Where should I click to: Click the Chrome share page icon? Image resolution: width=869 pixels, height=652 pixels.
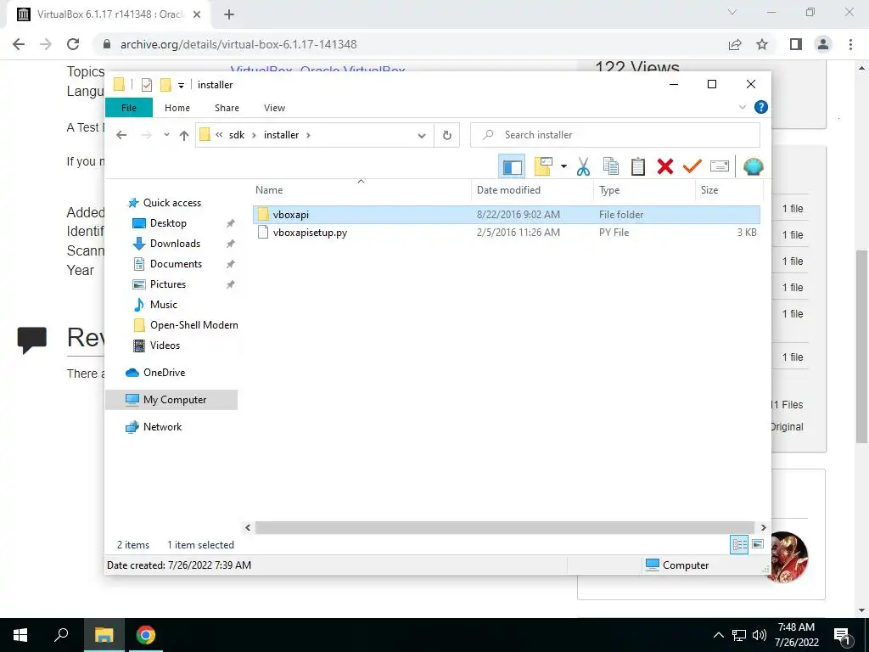735,44
